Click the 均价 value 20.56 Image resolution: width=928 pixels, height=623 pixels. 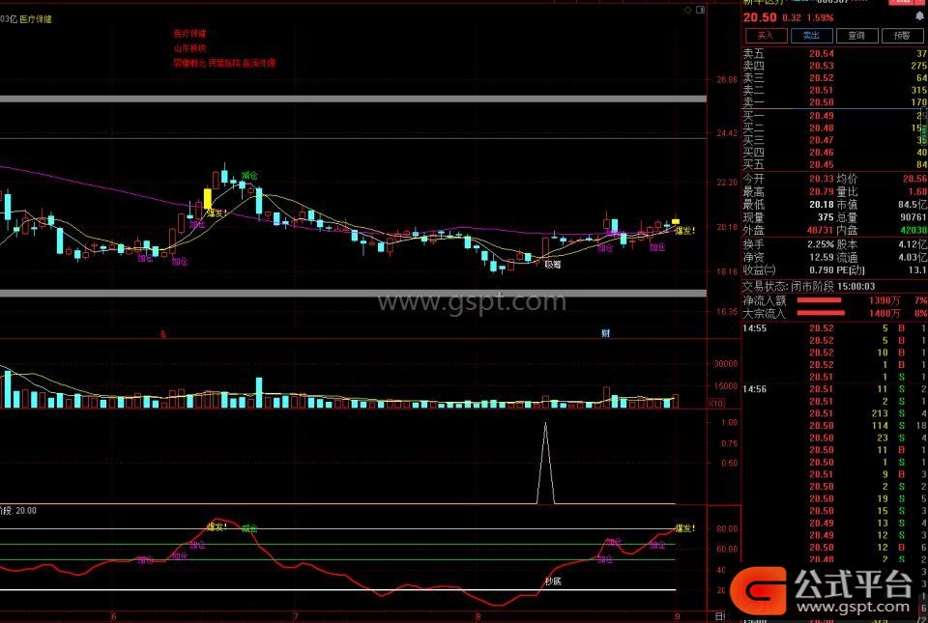[x=914, y=179]
